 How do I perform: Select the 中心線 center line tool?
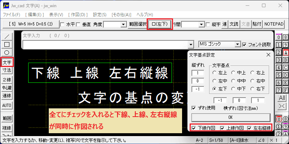(x=7, y=87)
